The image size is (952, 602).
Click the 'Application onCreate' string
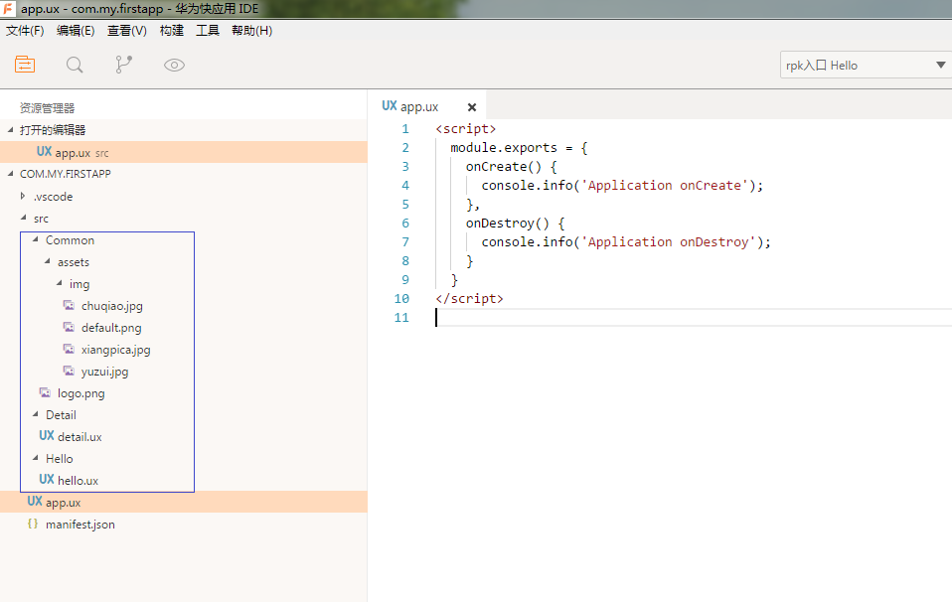tap(664, 185)
